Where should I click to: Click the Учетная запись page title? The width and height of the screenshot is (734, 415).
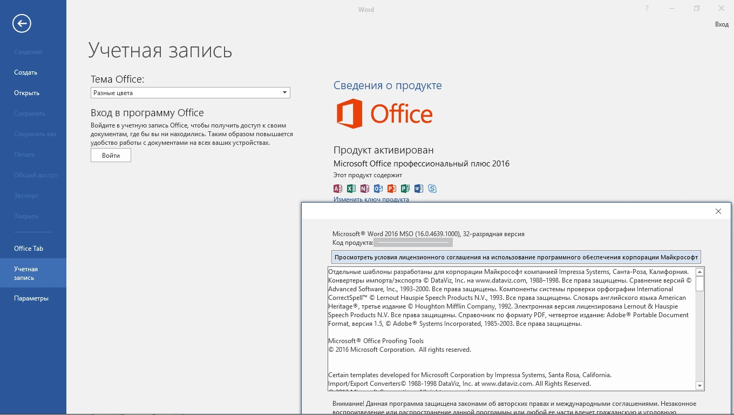(160, 50)
